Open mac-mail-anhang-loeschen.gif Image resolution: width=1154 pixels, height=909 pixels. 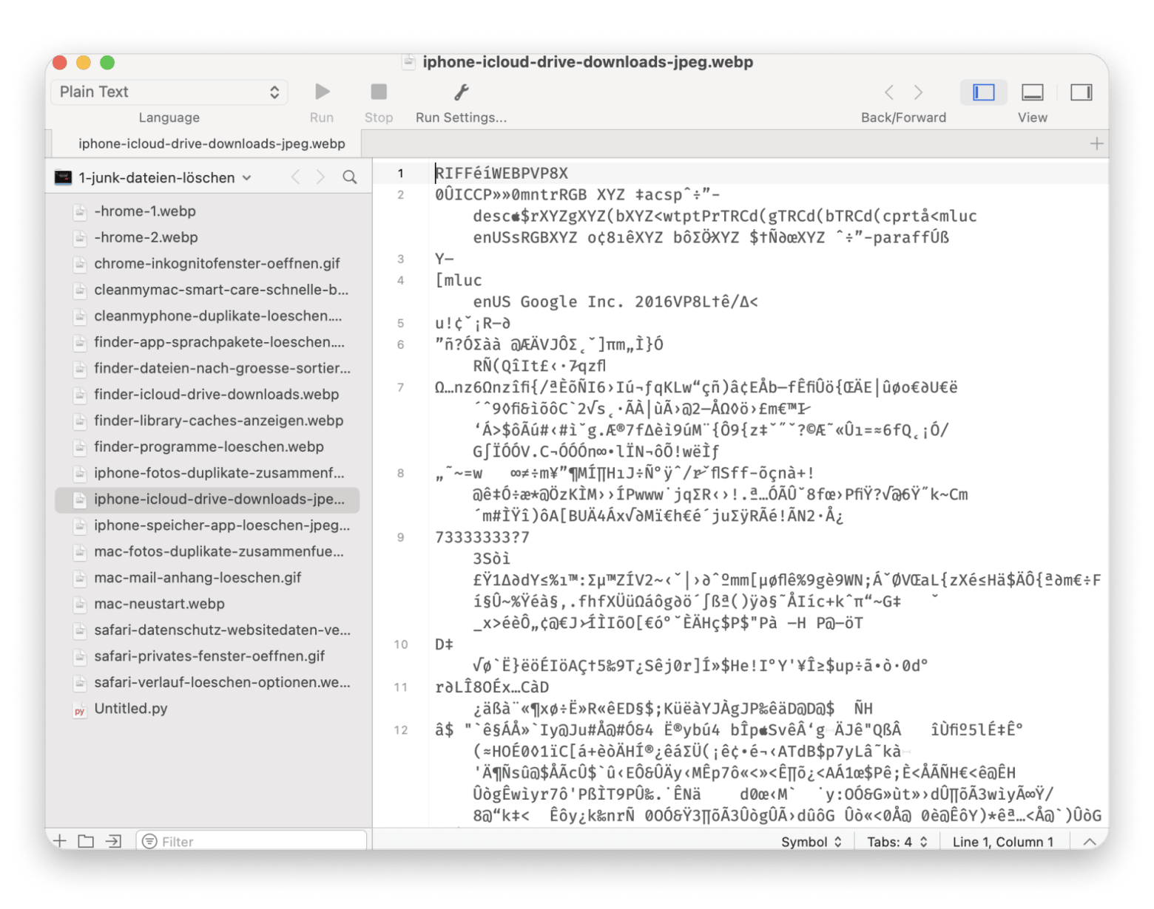(198, 578)
